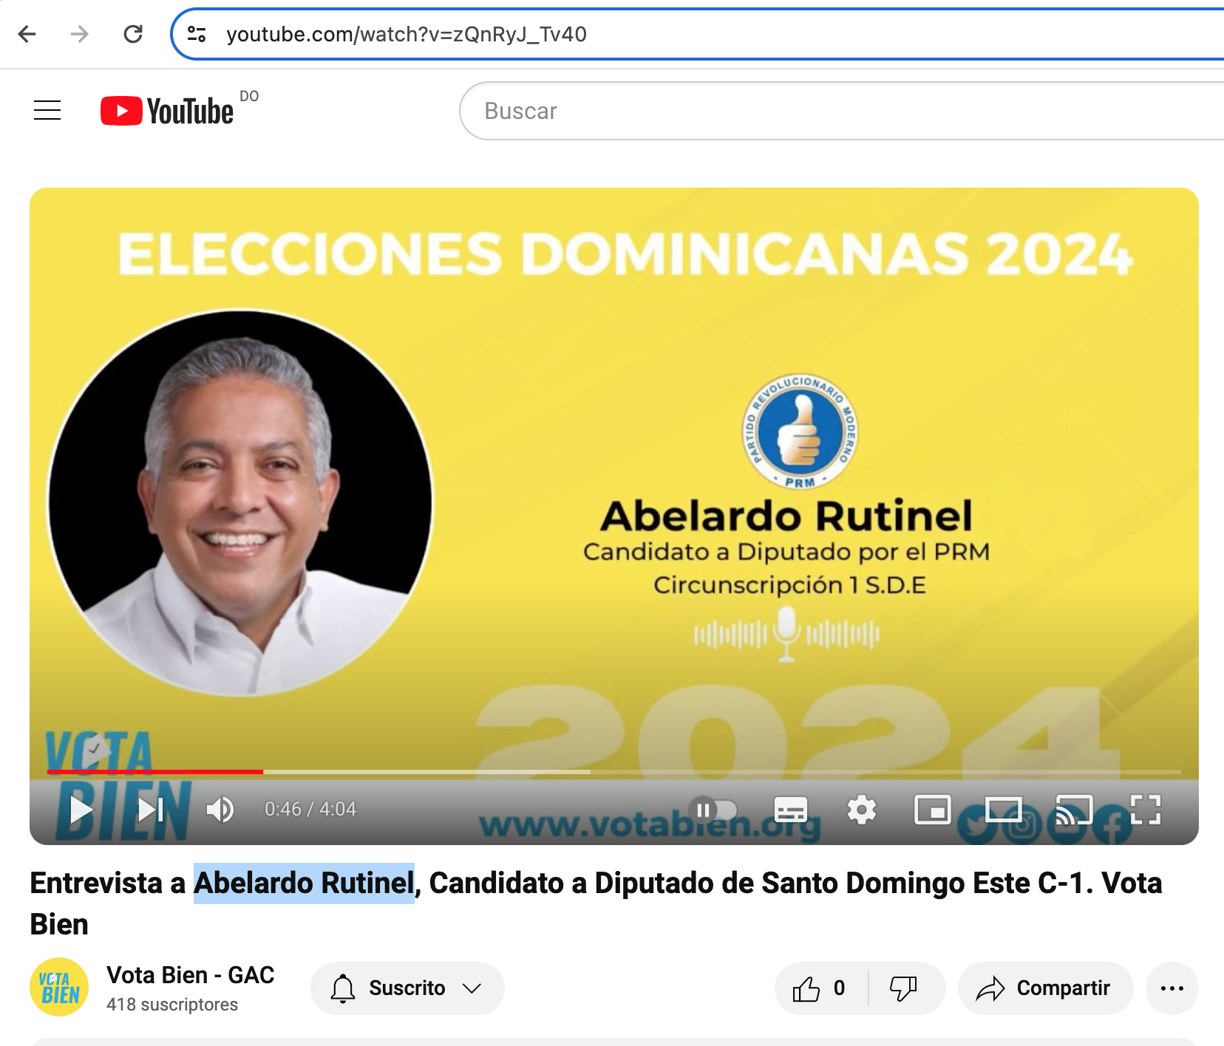Open Vota Bien - GAC channel avatar

pyautogui.click(x=59, y=988)
